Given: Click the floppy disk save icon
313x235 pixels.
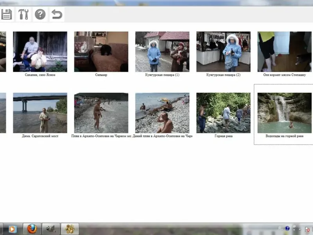Looking at the screenshot, I should click(7, 14).
